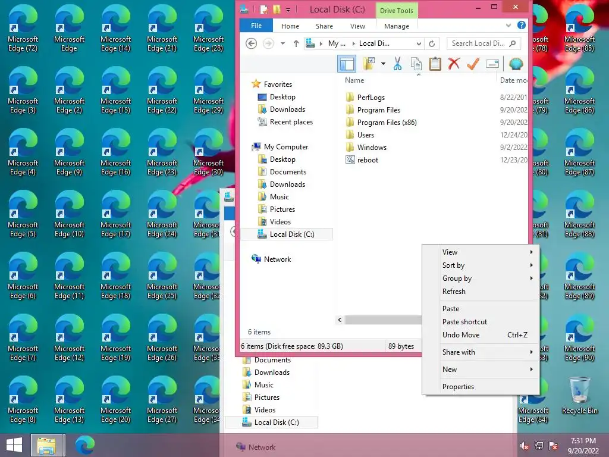The width and height of the screenshot is (609, 457).
Task: Click the address bar Refresh button
Action: click(x=432, y=43)
